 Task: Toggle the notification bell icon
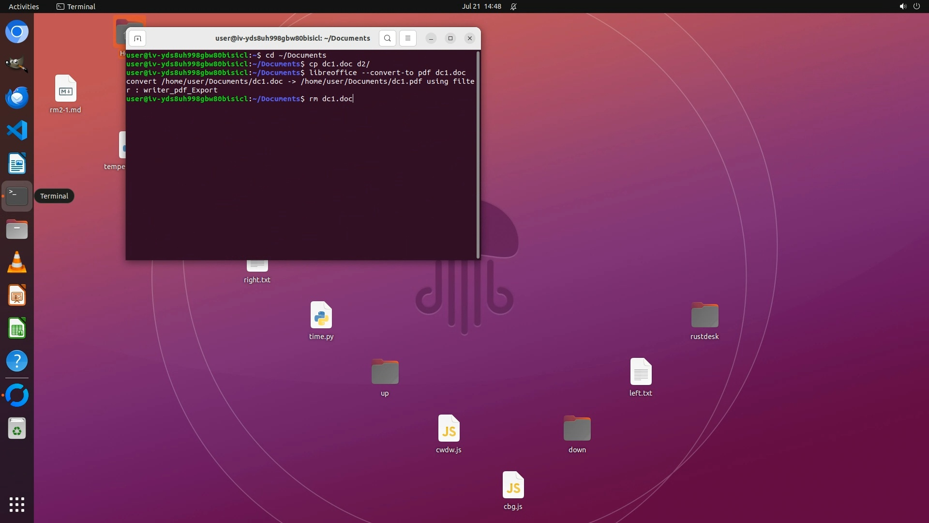(x=513, y=6)
